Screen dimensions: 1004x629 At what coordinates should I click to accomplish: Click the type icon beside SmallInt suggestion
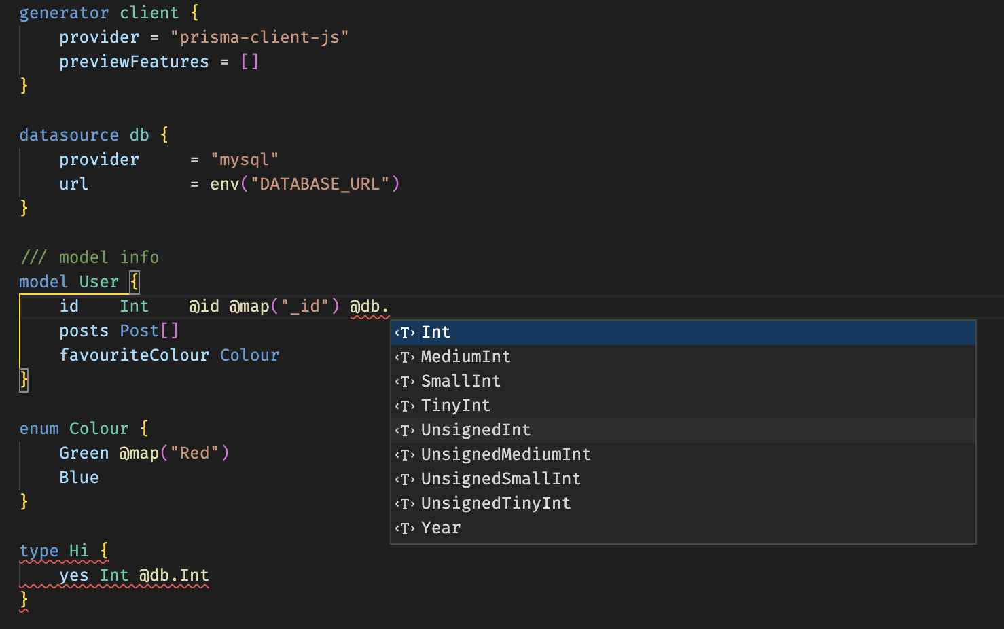(404, 381)
